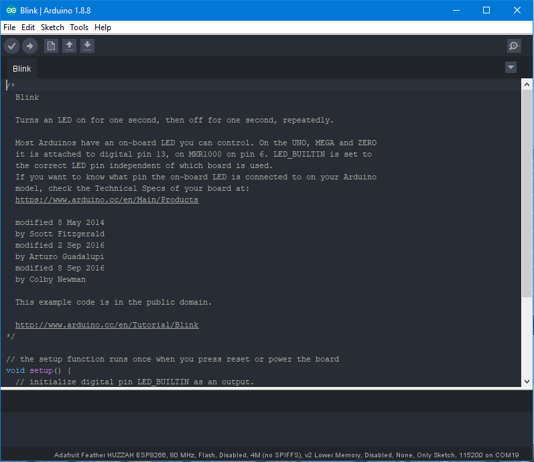Open the Tools menu
The image size is (534, 462).
[x=79, y=27]
